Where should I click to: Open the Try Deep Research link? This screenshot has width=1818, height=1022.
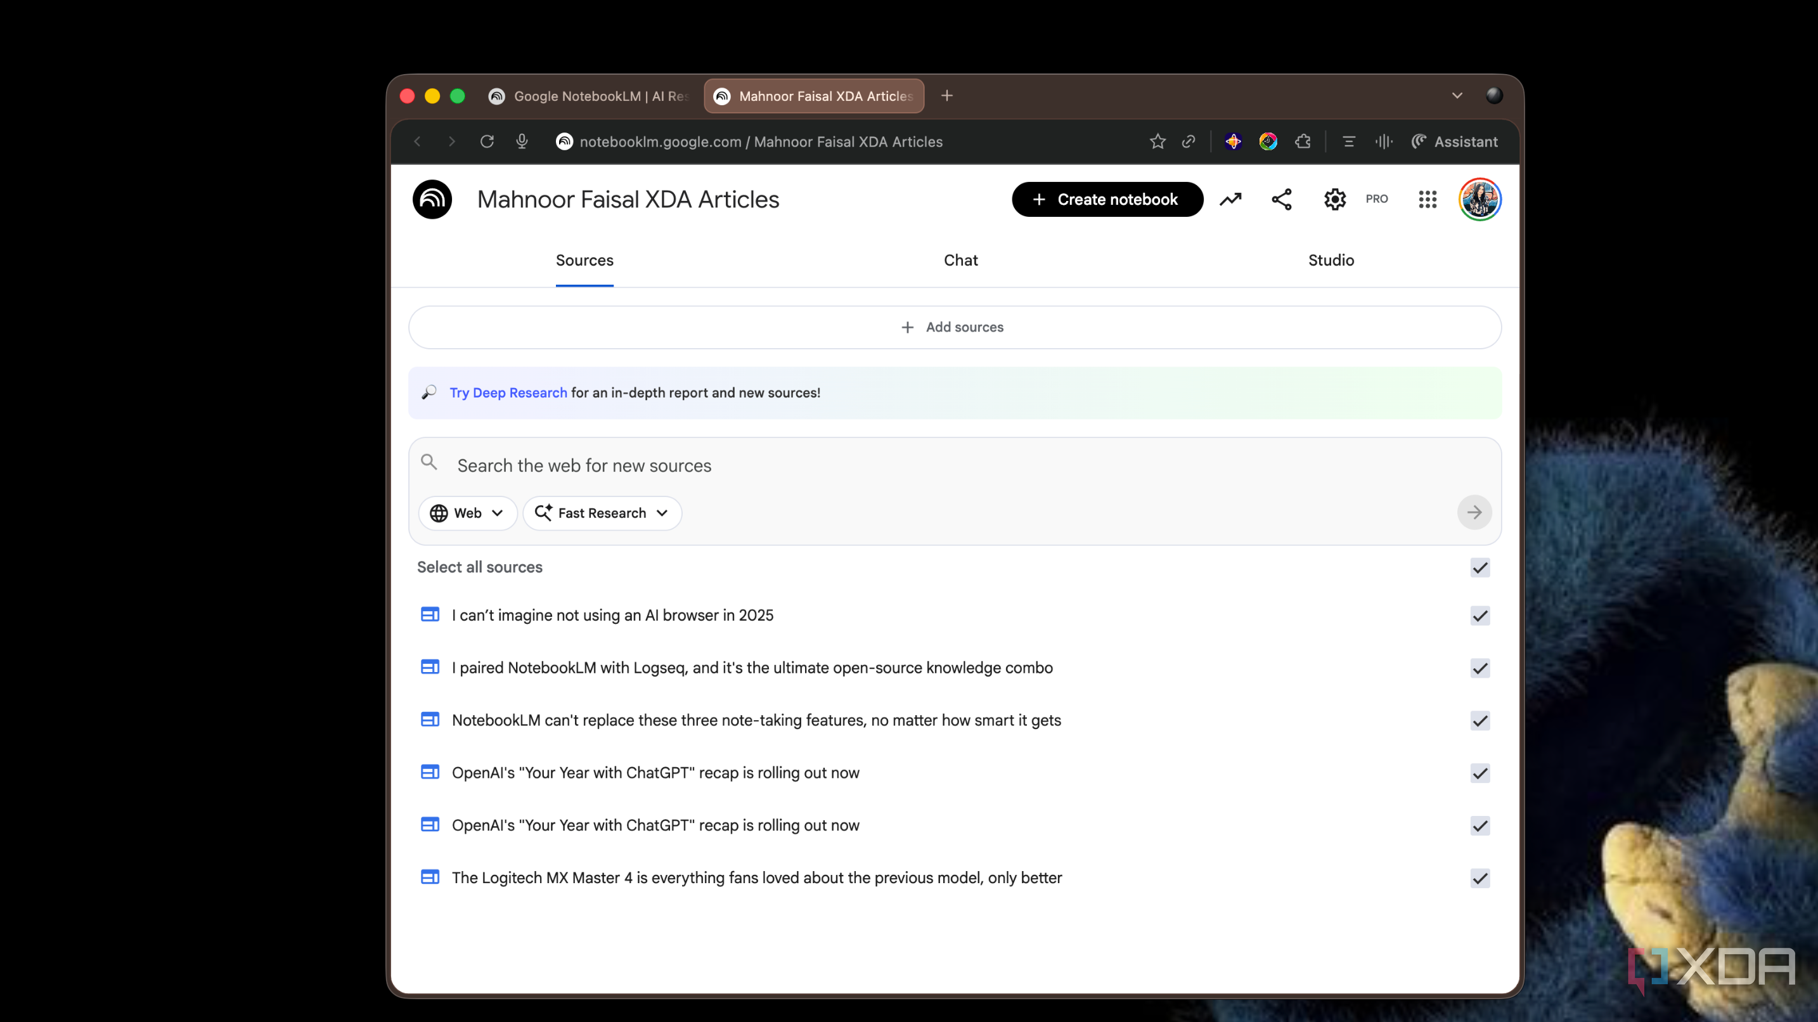click(508, 393)
